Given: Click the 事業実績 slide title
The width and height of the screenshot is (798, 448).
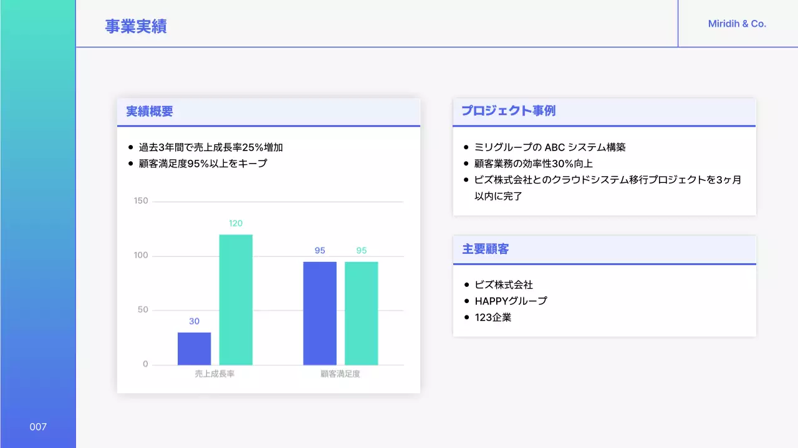Looking at the screenshot, I should (x=136, y=26).
